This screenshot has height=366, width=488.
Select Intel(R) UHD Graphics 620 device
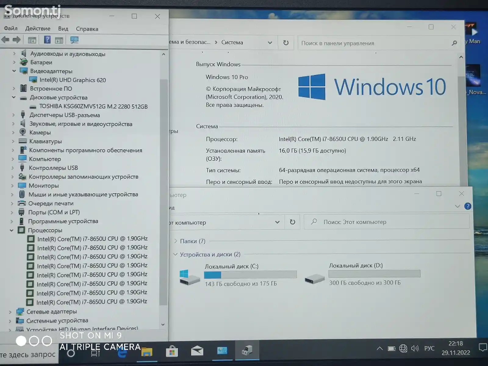tap(73, 80)
